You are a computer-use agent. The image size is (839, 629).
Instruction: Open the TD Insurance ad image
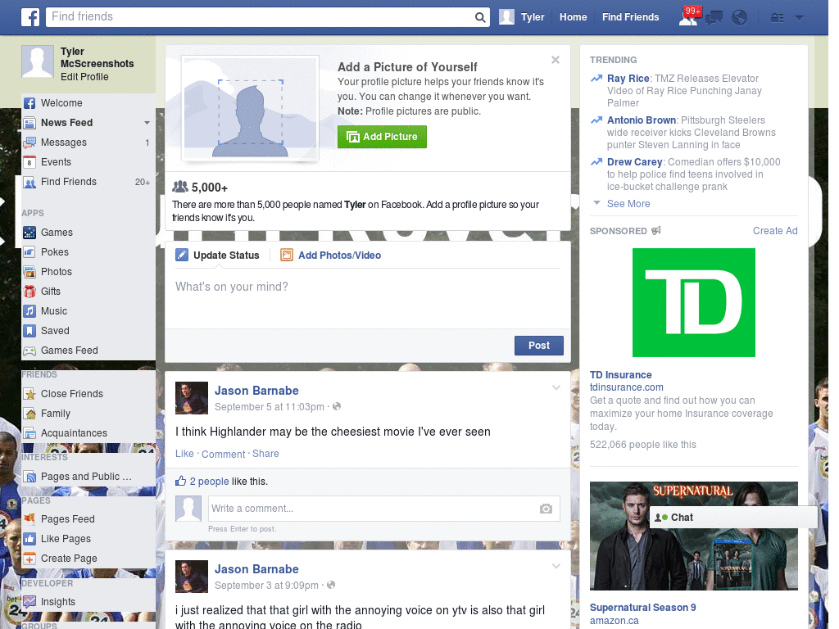693,303
